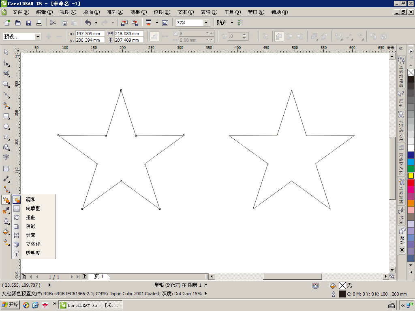Screen dimensions: 415x311
Task: Select the Connector tool
Action: coord(6,189)
